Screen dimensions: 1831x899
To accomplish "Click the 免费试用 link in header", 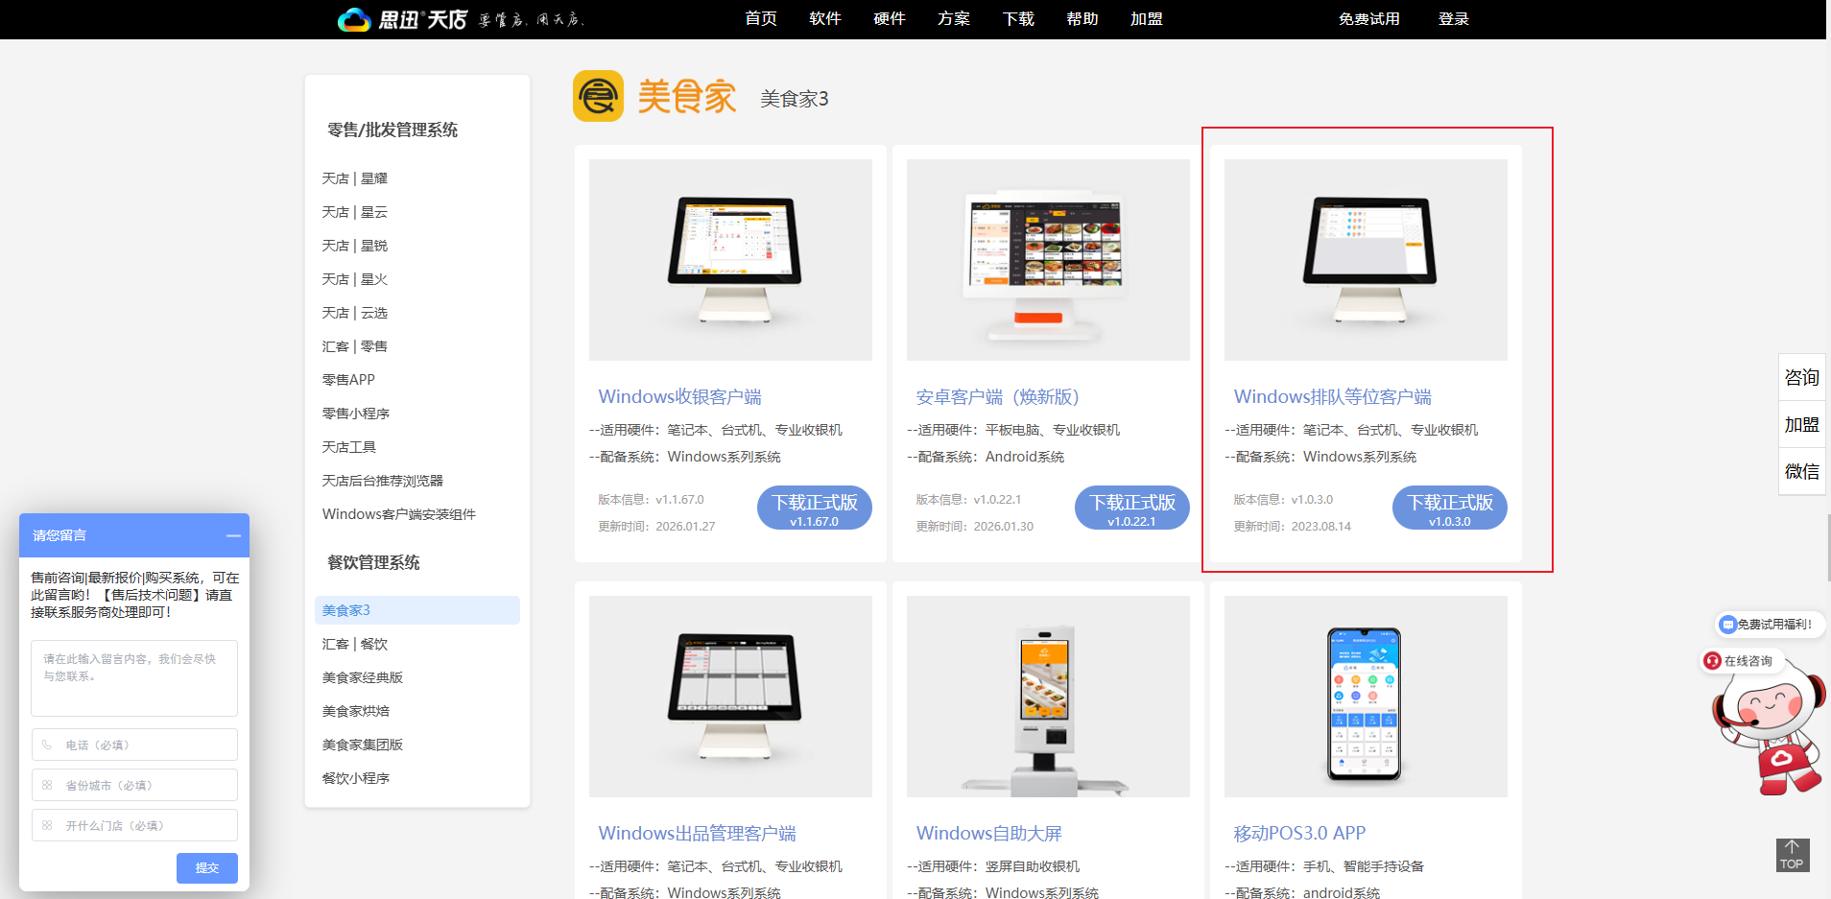I will tap(1368, 19).
